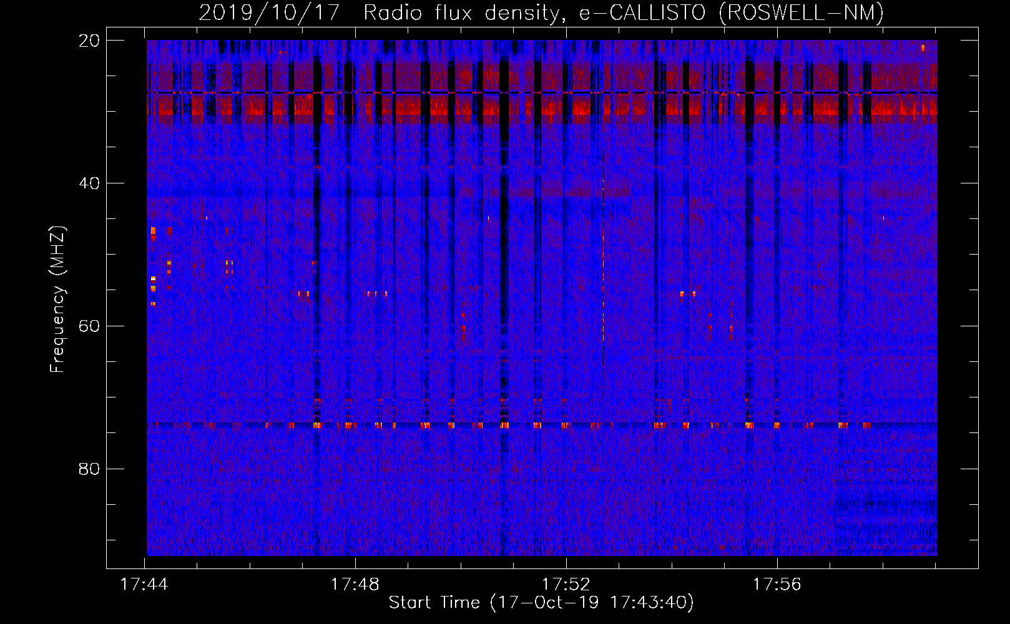Click the 'Start Time (17-Oct-19 17:43:40)' label
1010x624 pixels.
click(x=541, y=602)
